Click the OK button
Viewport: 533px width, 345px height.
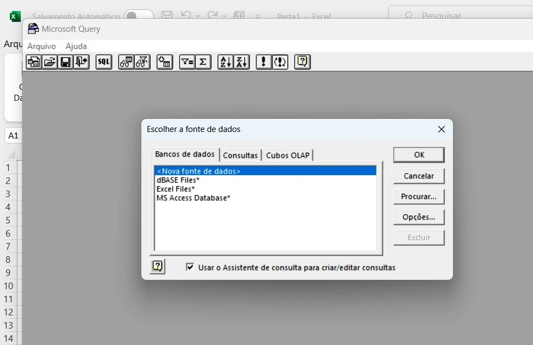pyautogui.click(x=419, y=154)
